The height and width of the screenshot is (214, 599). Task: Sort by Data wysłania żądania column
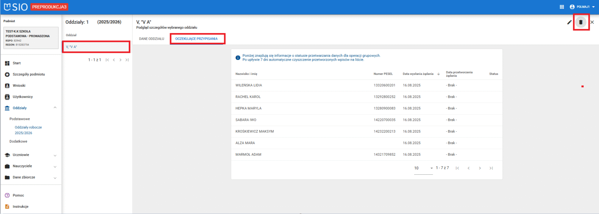point(418,74)
